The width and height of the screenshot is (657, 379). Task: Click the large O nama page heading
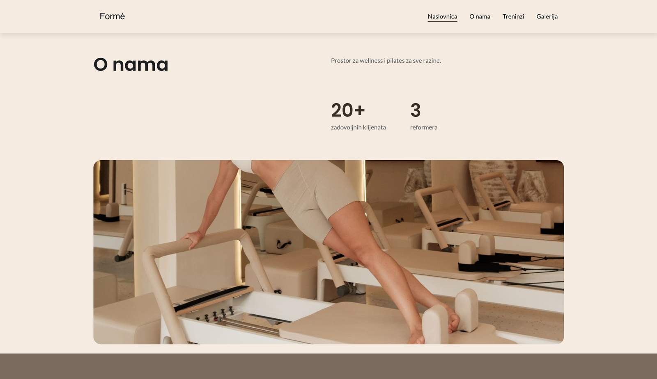pyautogui.click(x=131, y=64)
